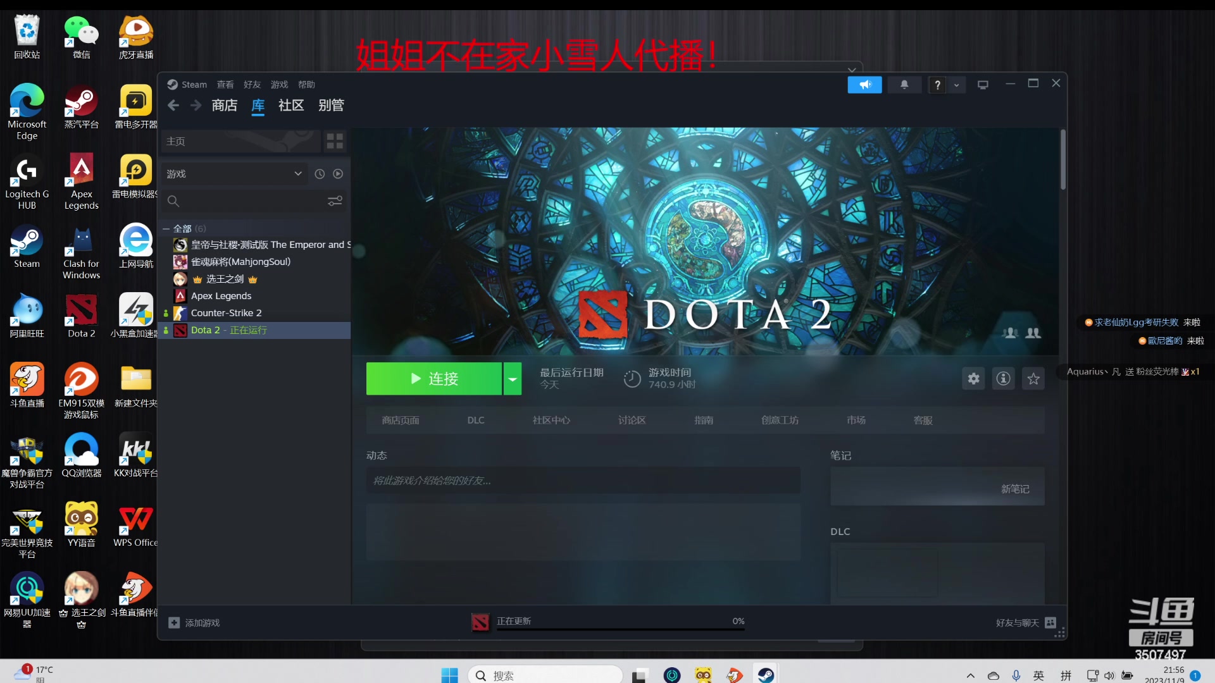Open 微信 WeChat desktop icon
Viewport: 1215px width, 683px height.
pos(82,37)
